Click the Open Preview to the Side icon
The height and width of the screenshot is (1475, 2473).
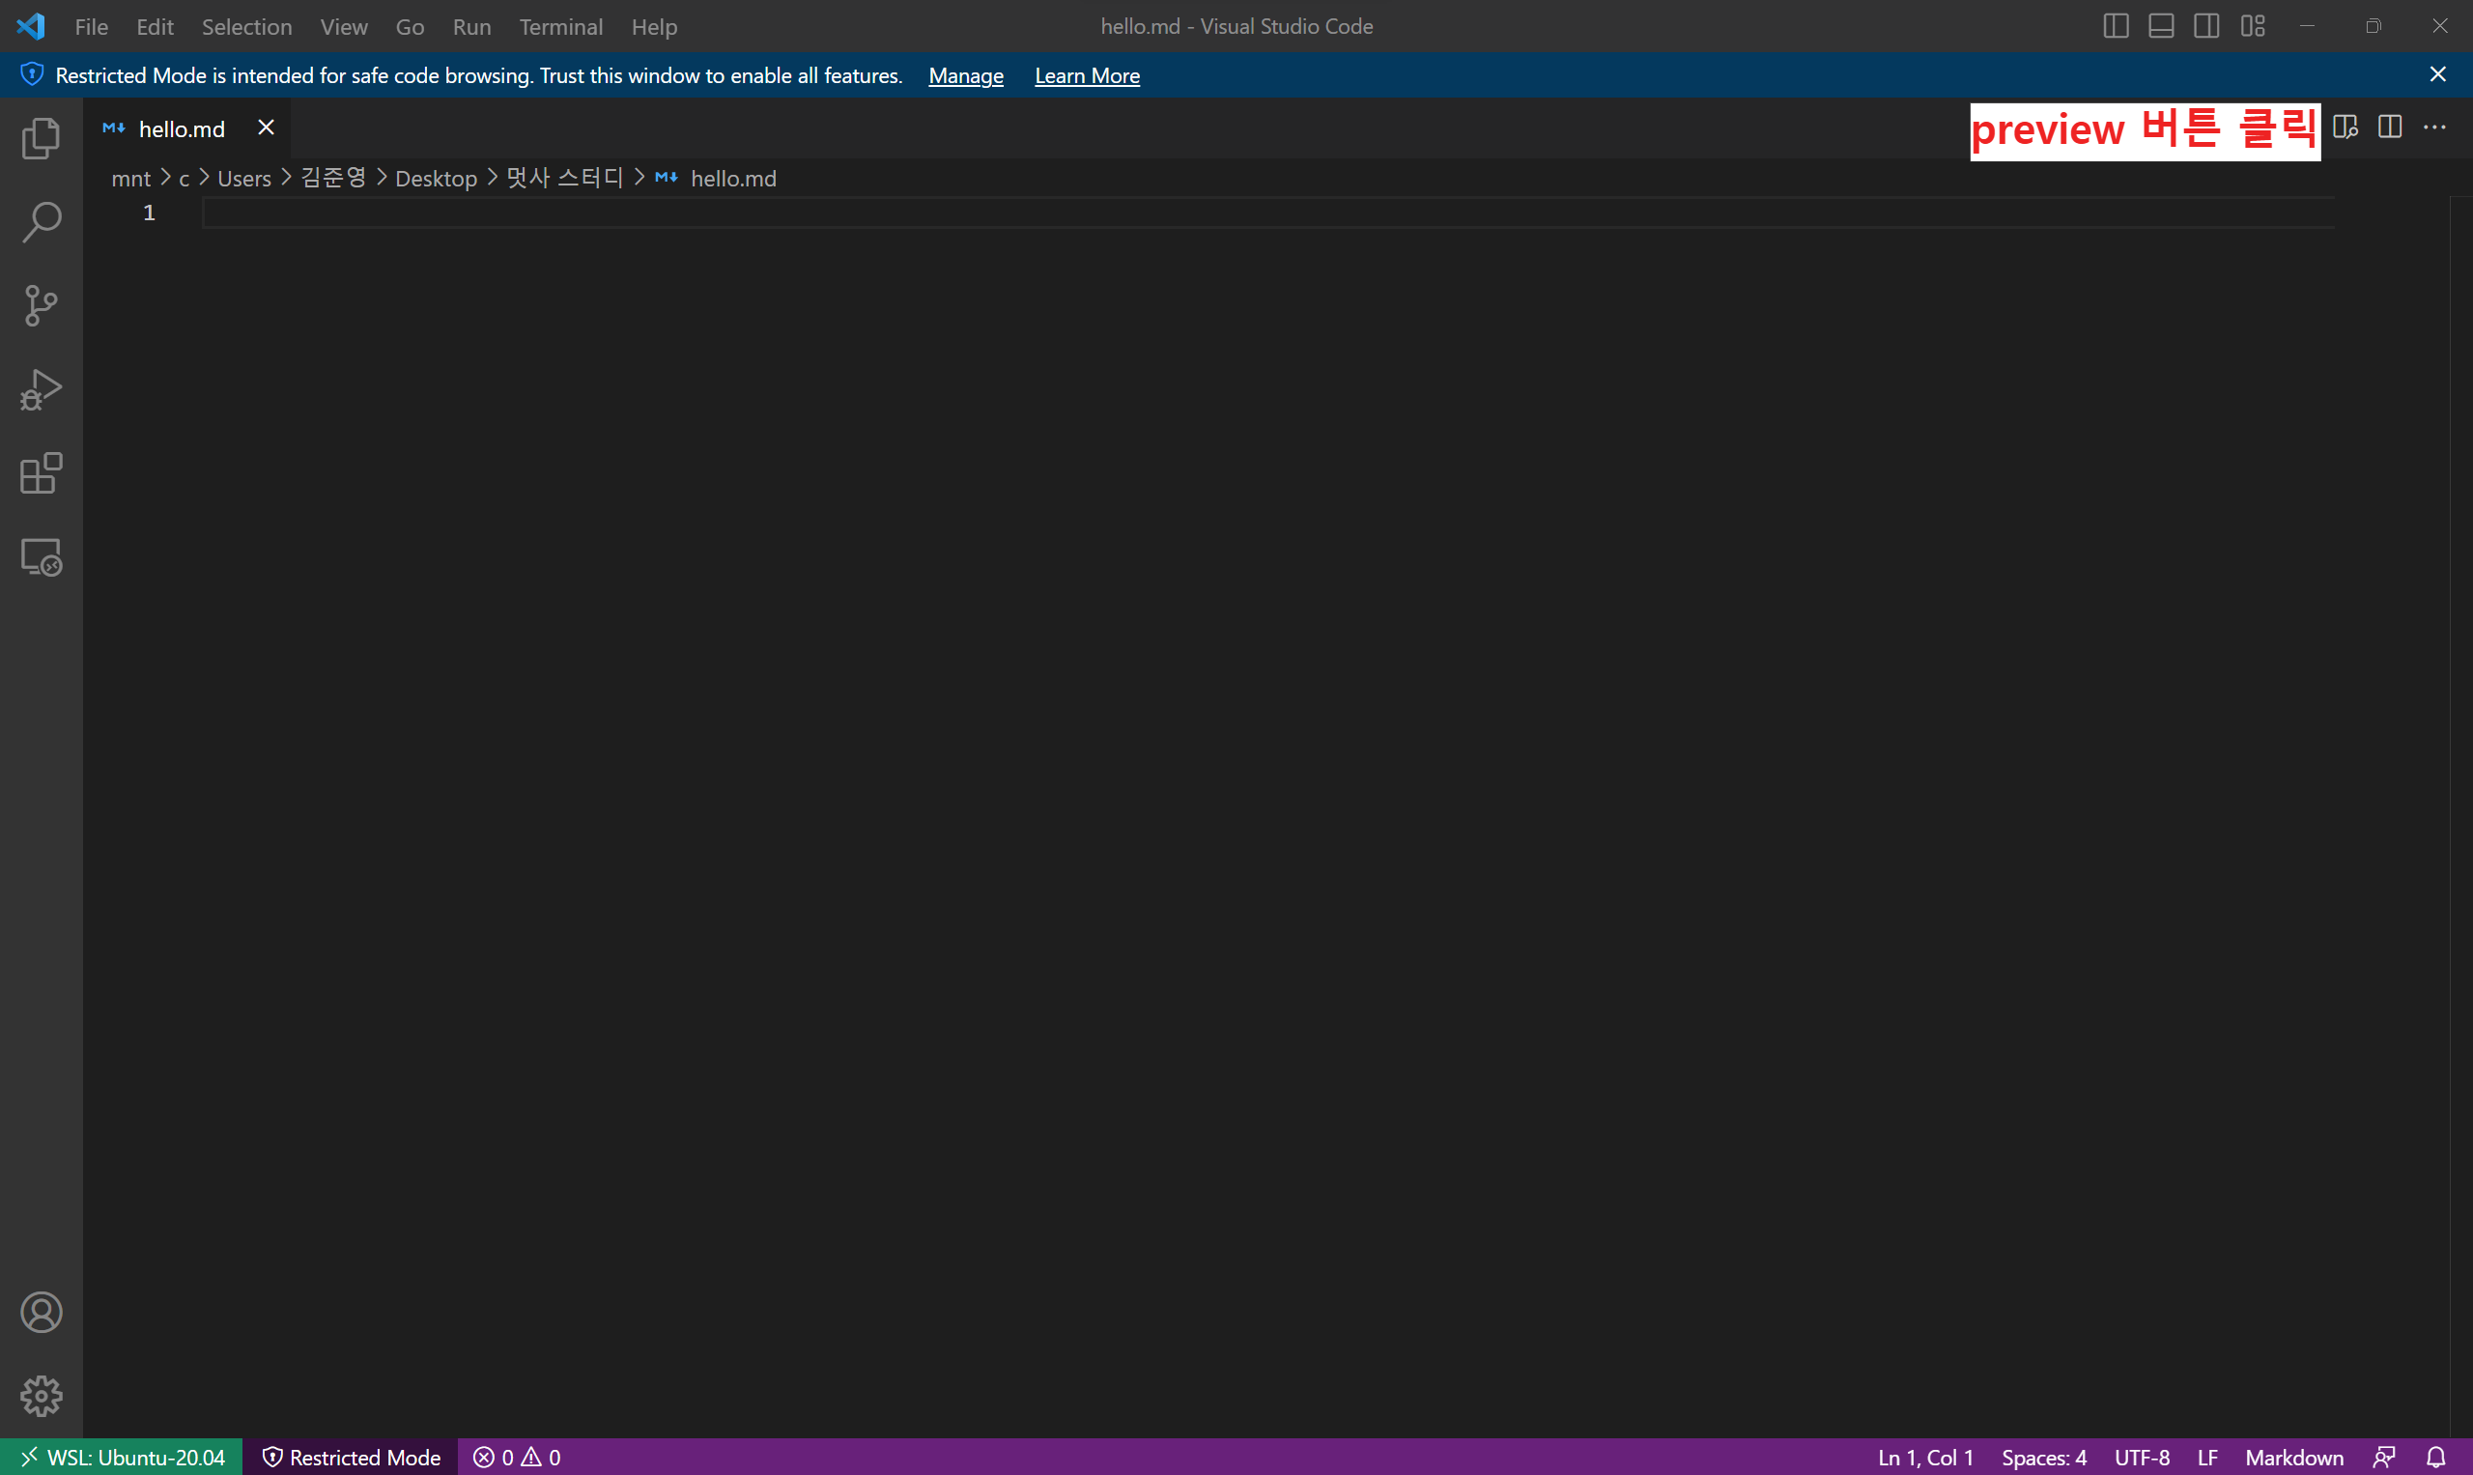pos(2345,128)
